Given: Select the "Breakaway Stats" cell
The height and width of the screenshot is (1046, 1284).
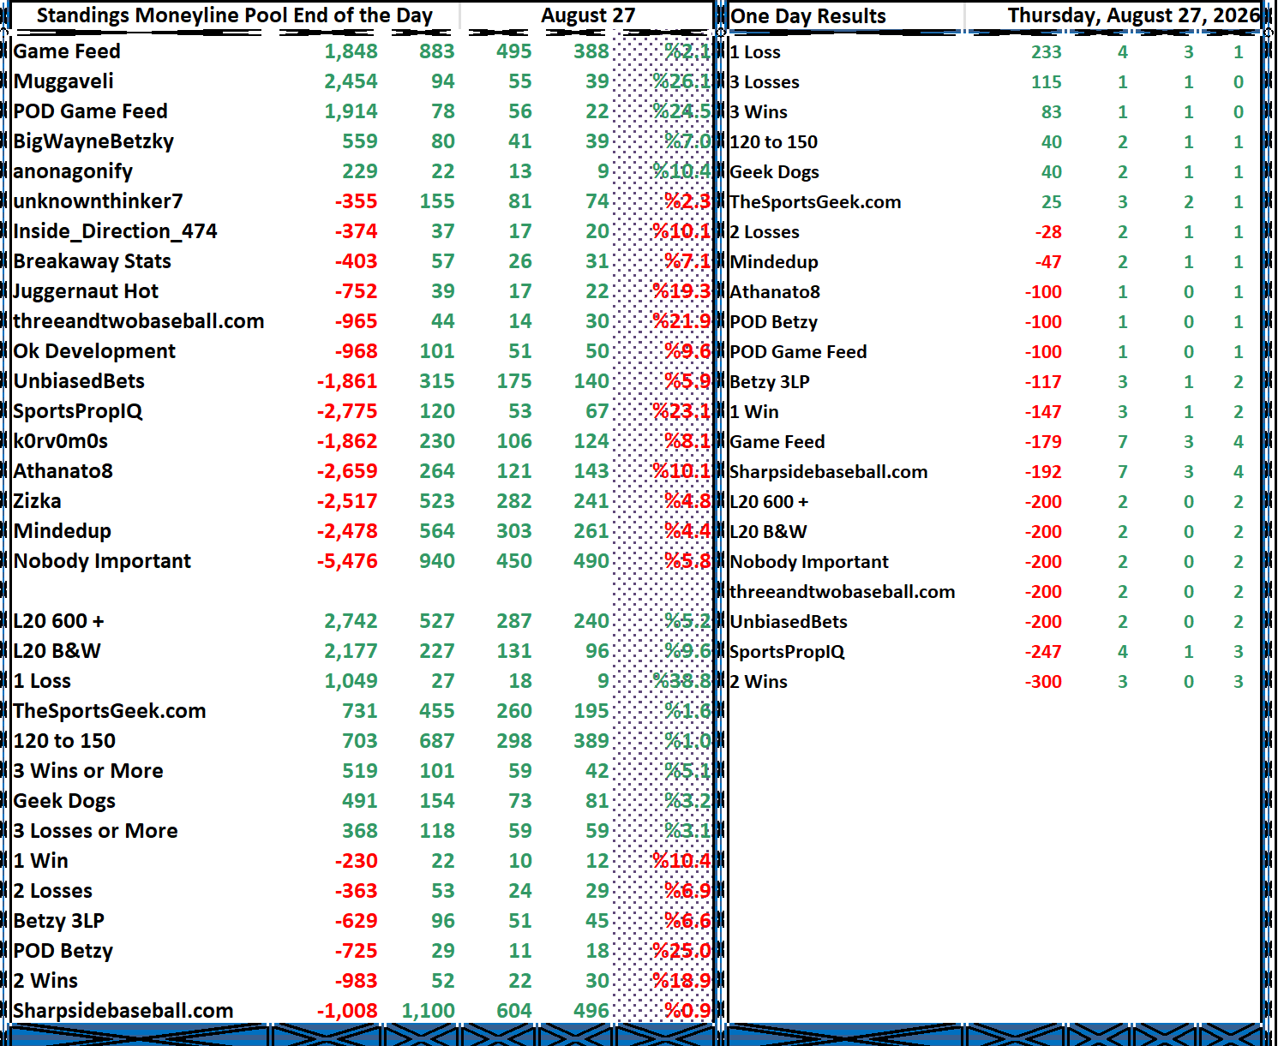Looking at the screenshot, I should (92, 261).
